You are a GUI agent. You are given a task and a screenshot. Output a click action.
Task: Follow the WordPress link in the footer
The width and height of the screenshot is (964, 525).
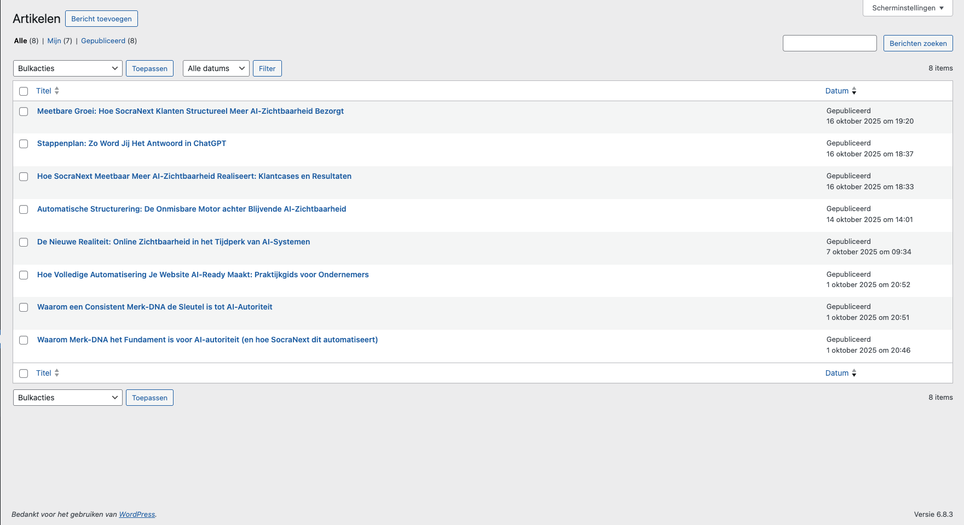click(136, 514)
